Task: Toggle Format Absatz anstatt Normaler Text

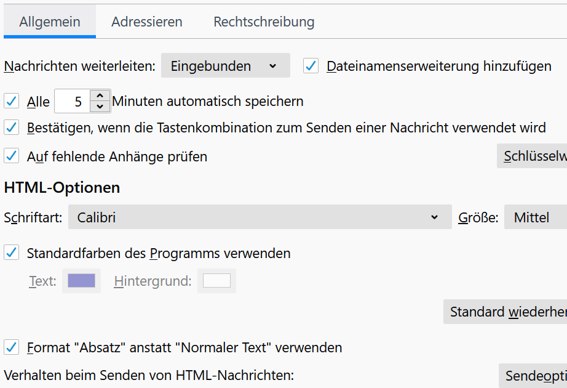Action: pos(12,347)
